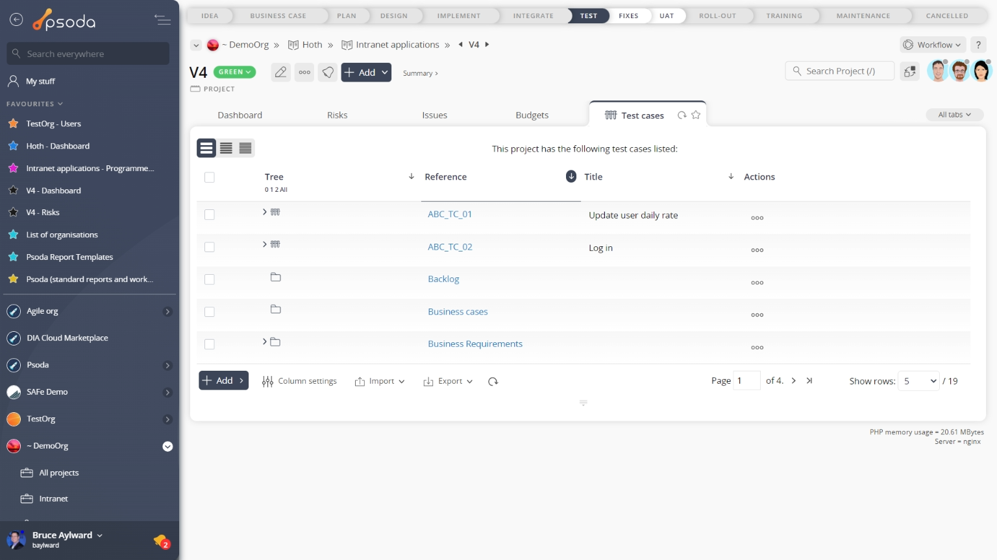
Task: Tick the checkbox for ABC_TC_01 row
Action: click(x=210, y=215)
